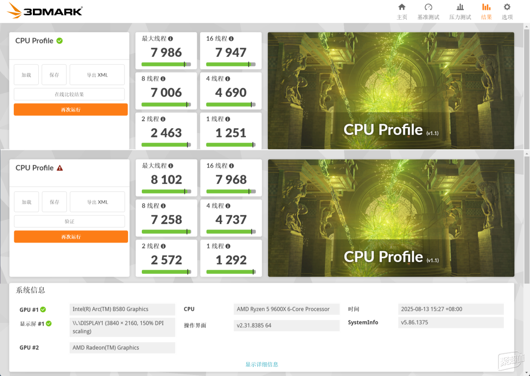Viewport: 530px width, 376px height.
Task: Click the score bar under 7 986
Action: 166,64
